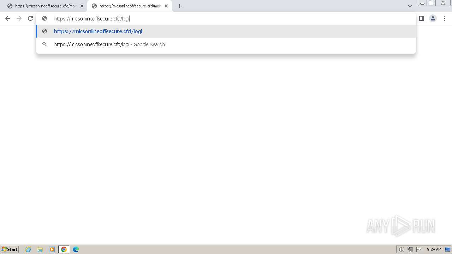Screen dimensions: 452x254
Task: Click the 9:24 AM system clock
Action: (434, 249)
